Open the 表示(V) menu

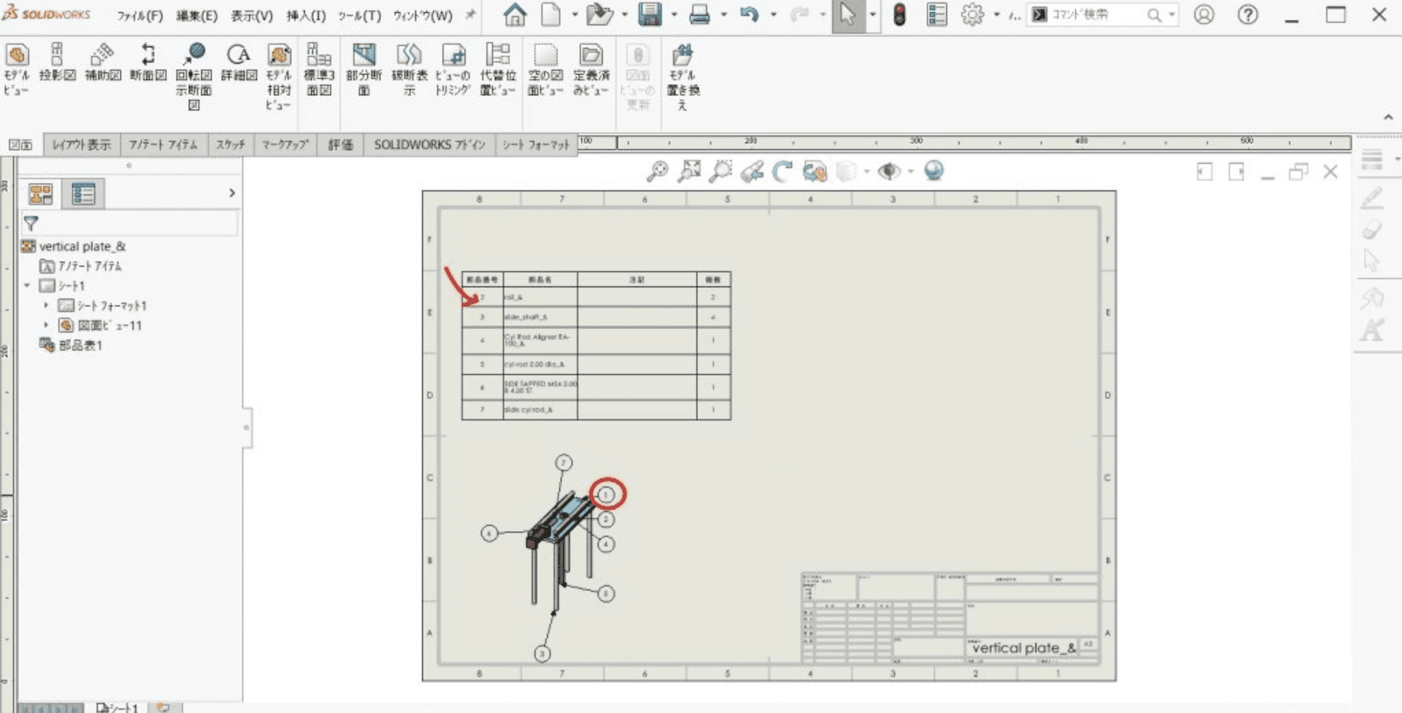point(252,15)
